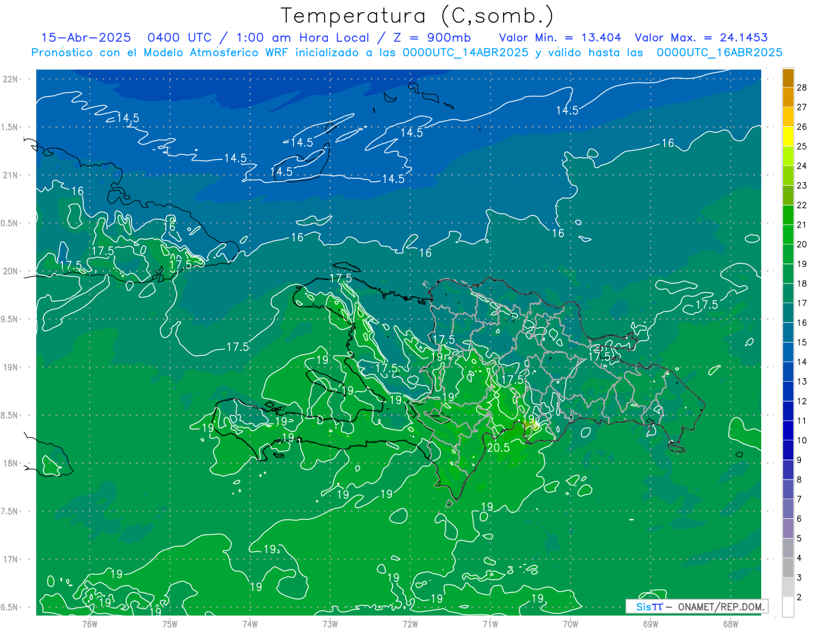Click the SisTT ONAMET/REP.DOM. logo
The image size is (820, 633).
696,606
